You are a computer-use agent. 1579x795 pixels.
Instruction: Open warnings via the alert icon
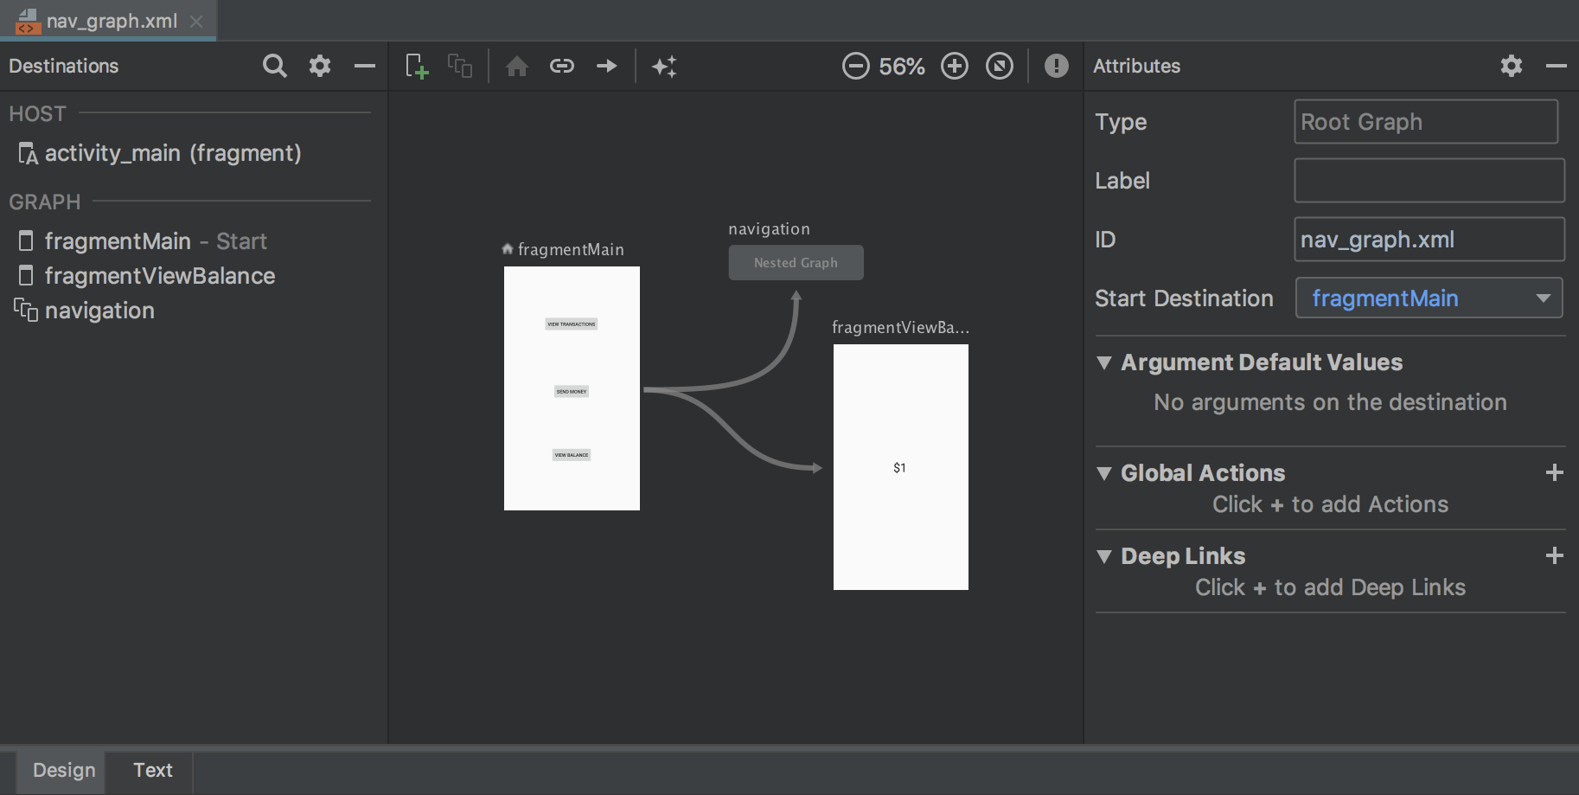point(1055,66)
